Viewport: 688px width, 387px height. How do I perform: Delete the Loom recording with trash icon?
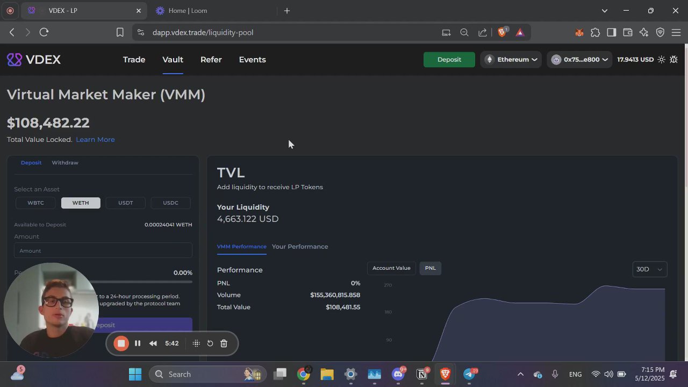[224, 343]
